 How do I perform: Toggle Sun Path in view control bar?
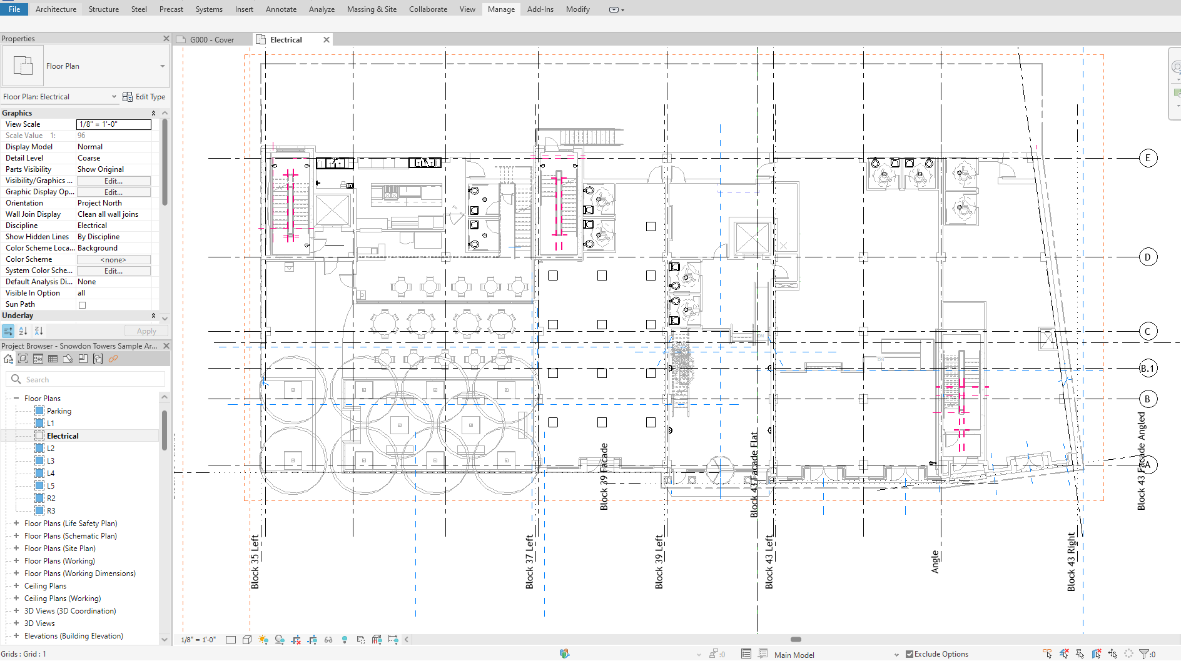click(x=263, y=640)
